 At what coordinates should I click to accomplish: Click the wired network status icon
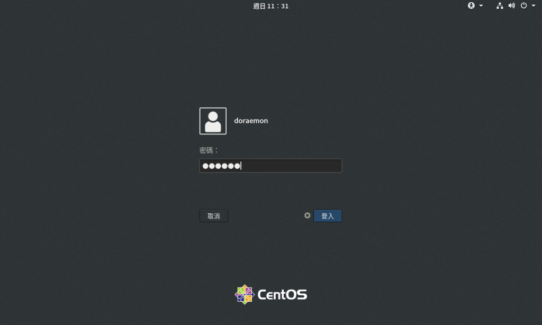500,5
